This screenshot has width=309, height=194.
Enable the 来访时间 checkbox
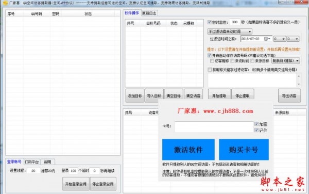pyautogui.click(x=233, y=61)
